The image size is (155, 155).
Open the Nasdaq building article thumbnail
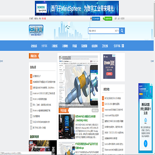click(67, 127)
